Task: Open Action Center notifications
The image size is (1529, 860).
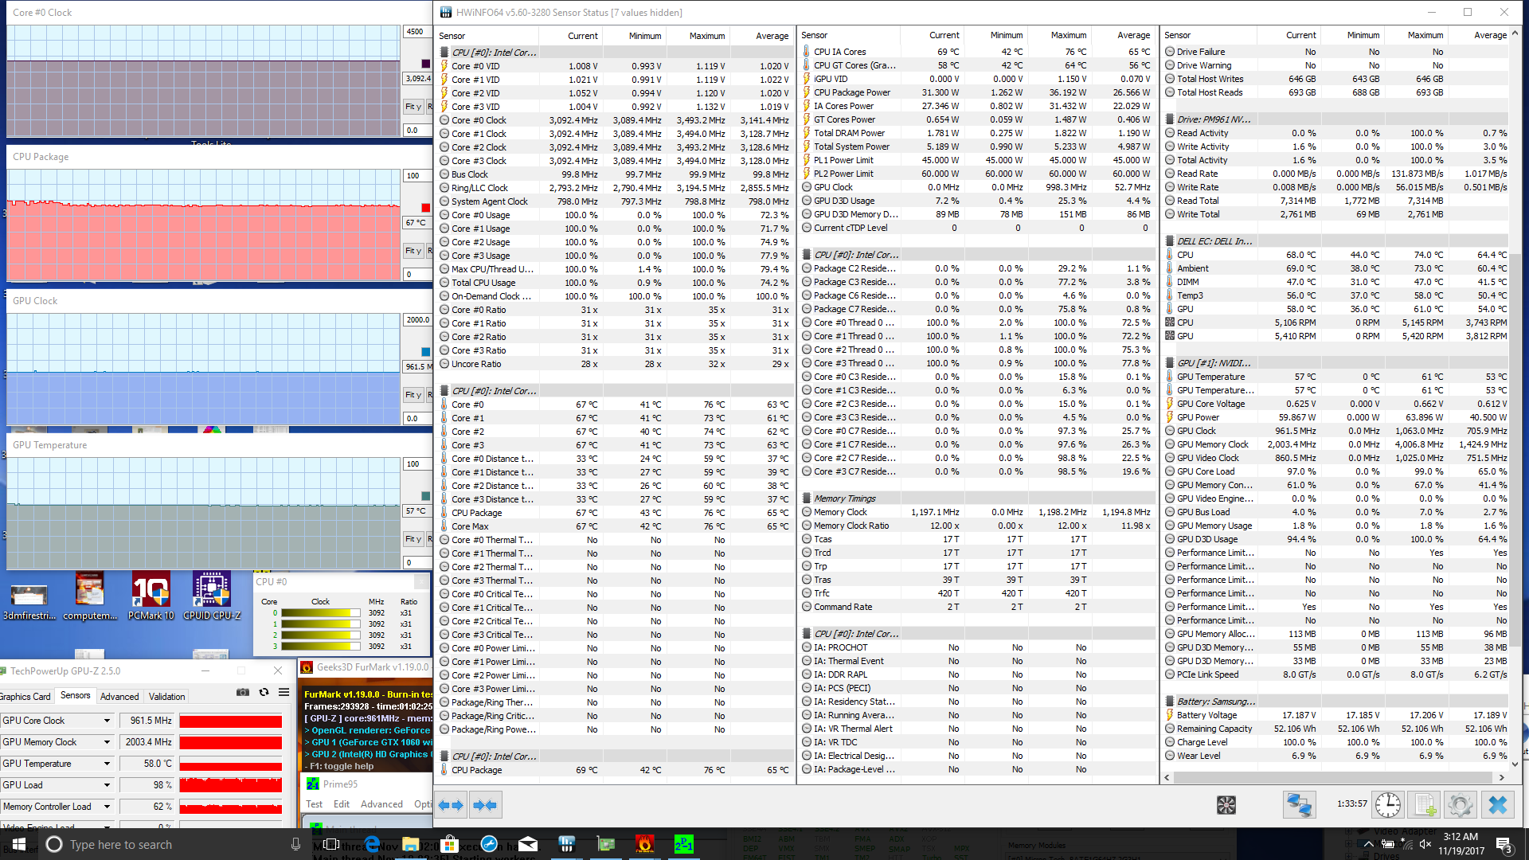Action: click(x=1504, y=844)
